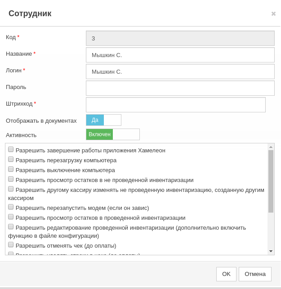Close the Сотрудник dialog with X
This screenshot has height=289, width=281.
point(273,13)
